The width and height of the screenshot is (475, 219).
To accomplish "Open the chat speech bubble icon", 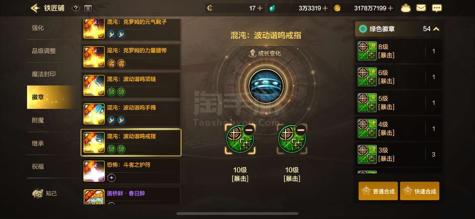I will tap(437, 8).
